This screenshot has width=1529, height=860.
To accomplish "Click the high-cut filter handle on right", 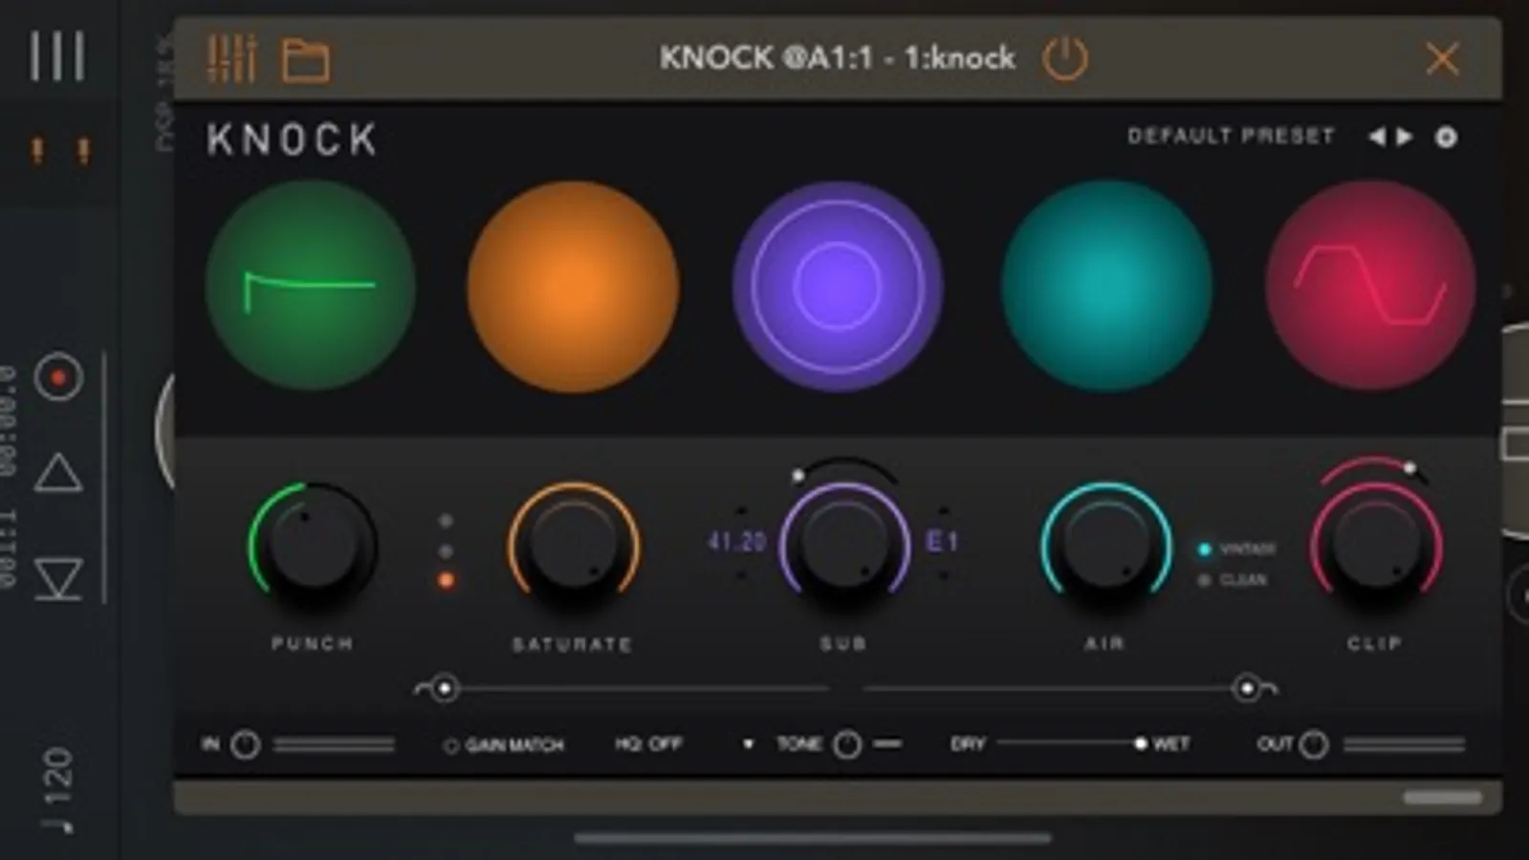I will click(1247, 687).
